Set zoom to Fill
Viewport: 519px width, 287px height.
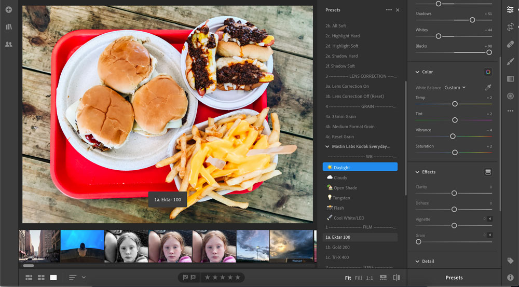coord(359,278)
